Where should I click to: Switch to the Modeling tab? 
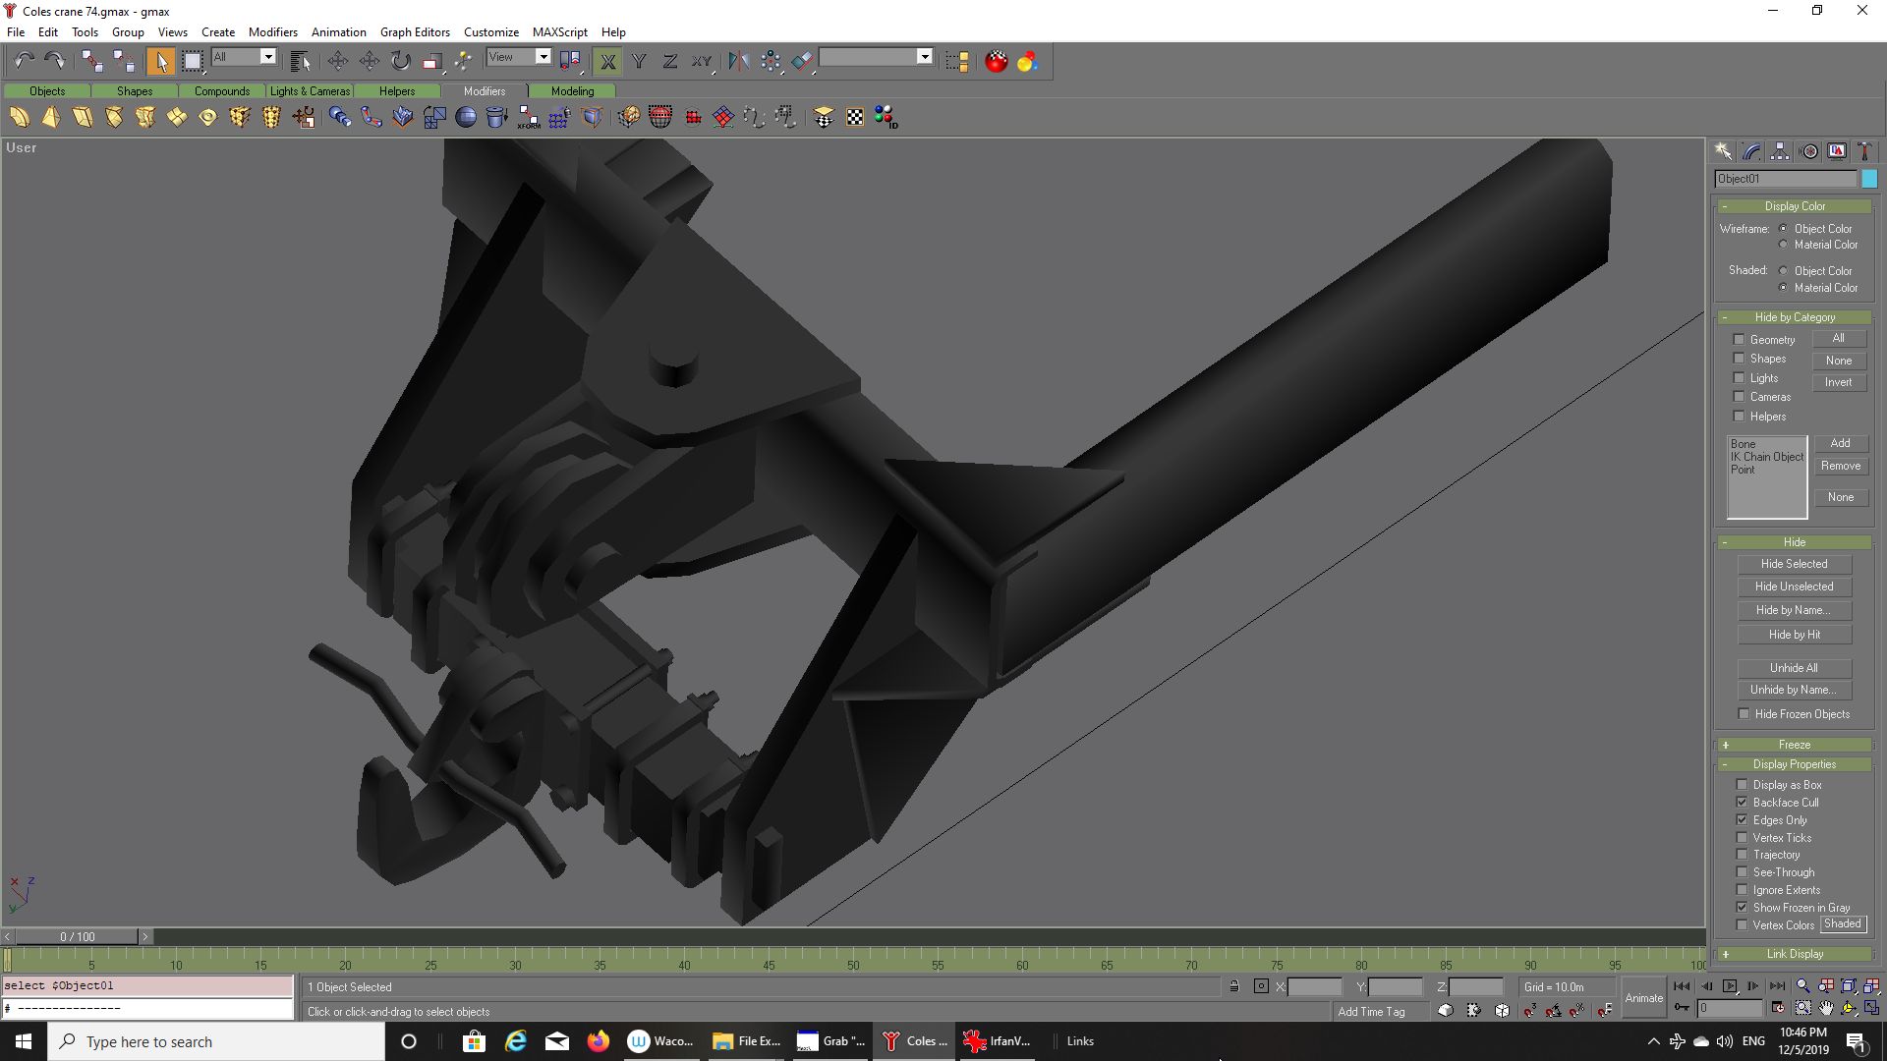(572, 90)
